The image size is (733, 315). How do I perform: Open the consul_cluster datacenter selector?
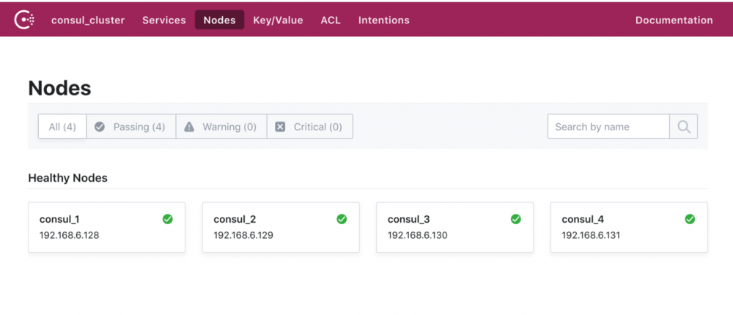(x=88, y=21)
